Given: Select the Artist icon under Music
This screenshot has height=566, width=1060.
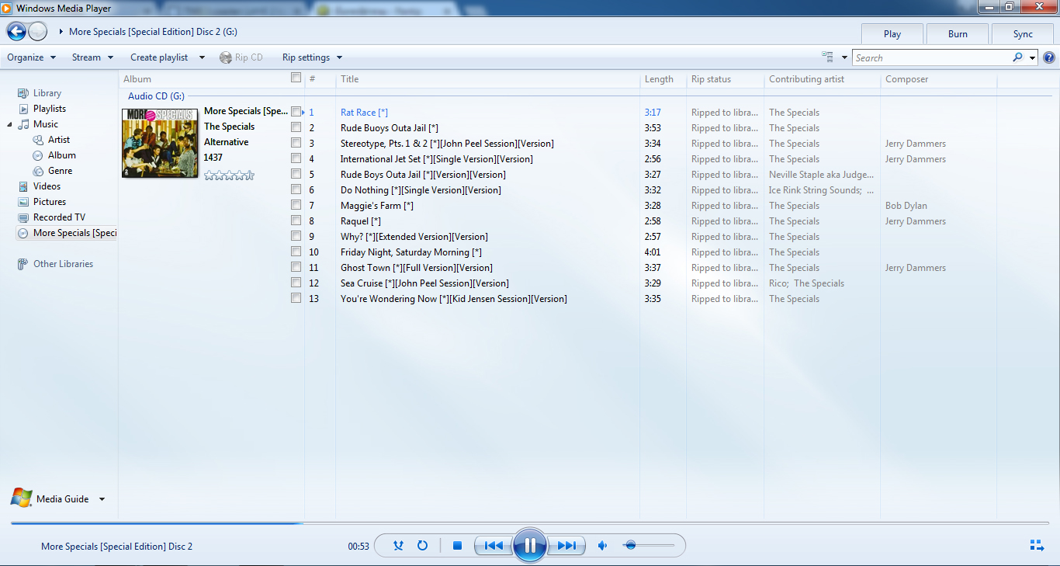Looking at the screenshot, I should pyautogui.click(x=38, y=140).
